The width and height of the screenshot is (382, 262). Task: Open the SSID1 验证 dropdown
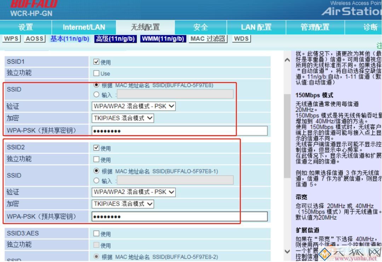click(x=133, y=106)
